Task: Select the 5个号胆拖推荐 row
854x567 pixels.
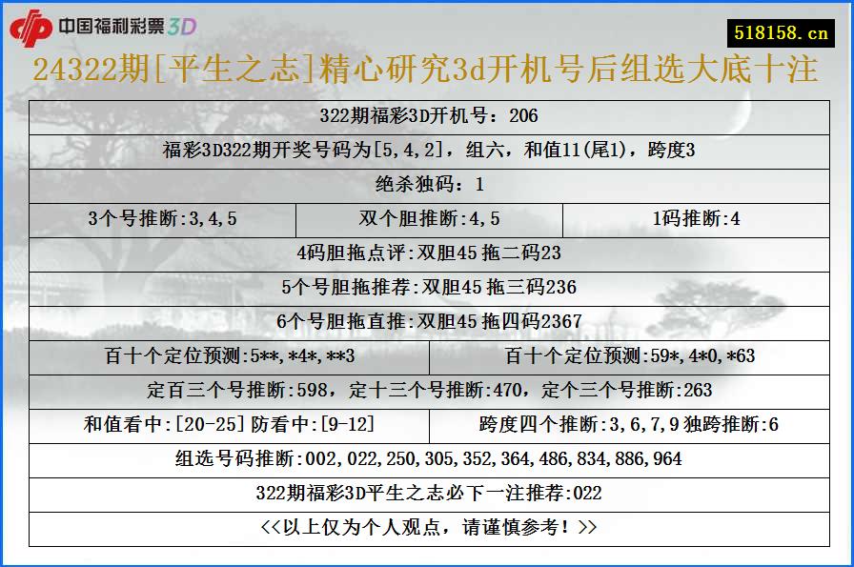Action: click(x=427, y=286)
